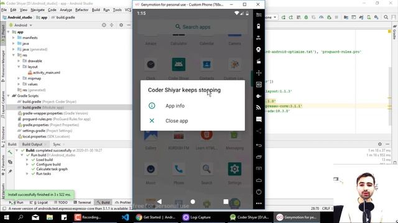
Task: Open Terminal tool tab
Action: [82, 203]
